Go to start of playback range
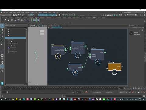 pos(125,88)
